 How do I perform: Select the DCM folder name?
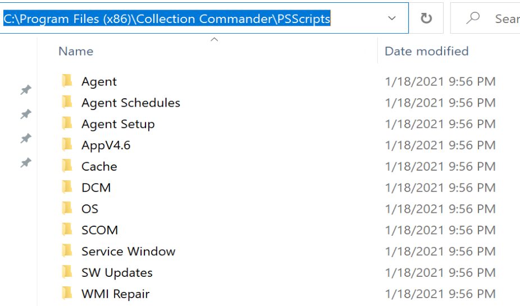click(x=96, y=188)
